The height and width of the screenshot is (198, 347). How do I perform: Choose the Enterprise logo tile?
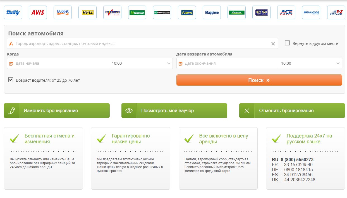tap(162, 13)
